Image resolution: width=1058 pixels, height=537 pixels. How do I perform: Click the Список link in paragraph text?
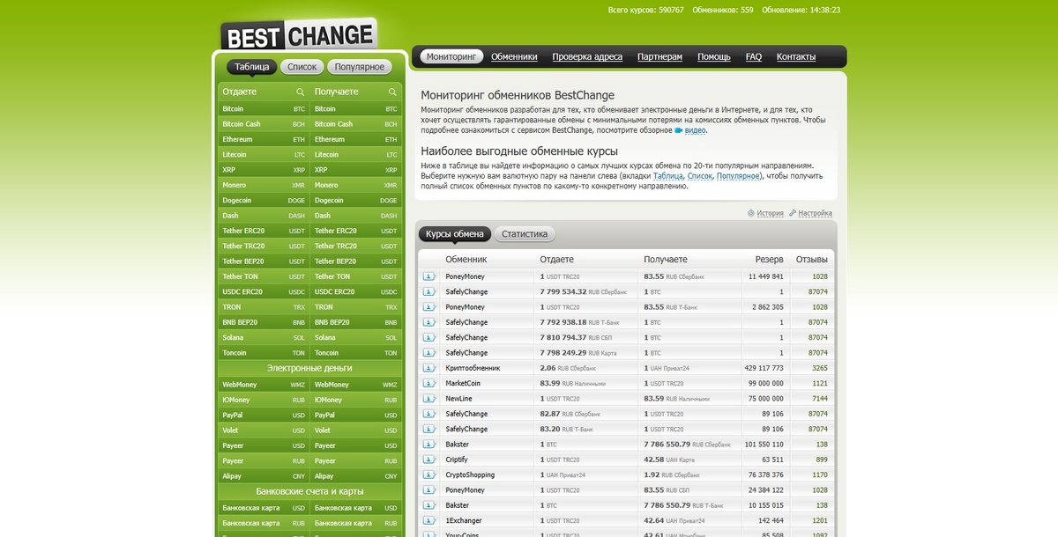click(699, 176)
